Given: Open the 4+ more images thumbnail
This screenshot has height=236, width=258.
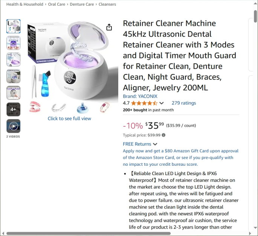Looking at the screenshot, I should (x=14, y=109).
